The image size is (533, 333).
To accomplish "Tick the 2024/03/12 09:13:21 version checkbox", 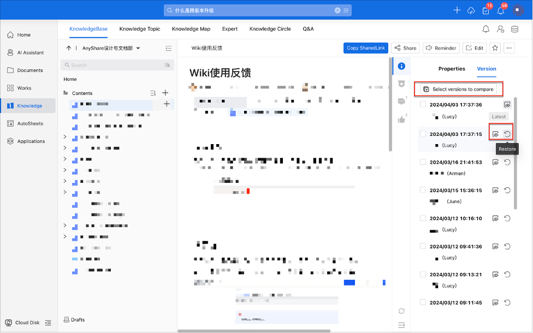I will pyautogui.click(x=423, y=275).
